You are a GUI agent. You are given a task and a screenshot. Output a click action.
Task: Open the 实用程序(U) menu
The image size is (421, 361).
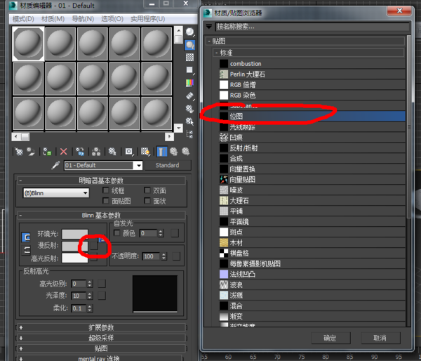click(147, 19)
